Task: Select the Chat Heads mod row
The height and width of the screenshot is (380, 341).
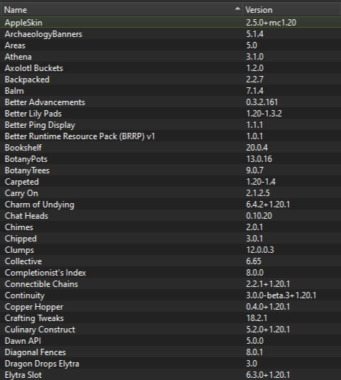Action: pos(170,216)
